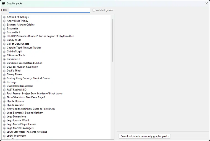Expand the Hyrule Warriors node
This screenshot has width=210, height=141.
[x=4, y=105]
